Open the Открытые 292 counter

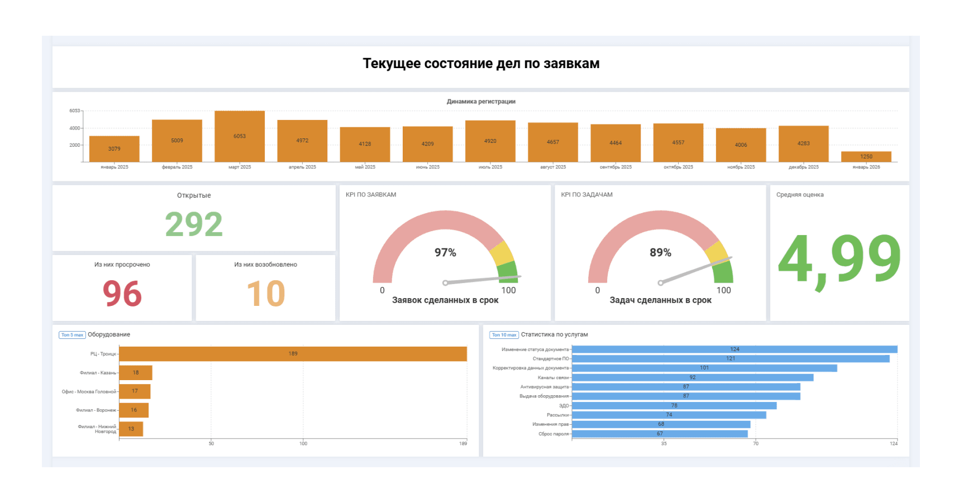coord(194,224)
